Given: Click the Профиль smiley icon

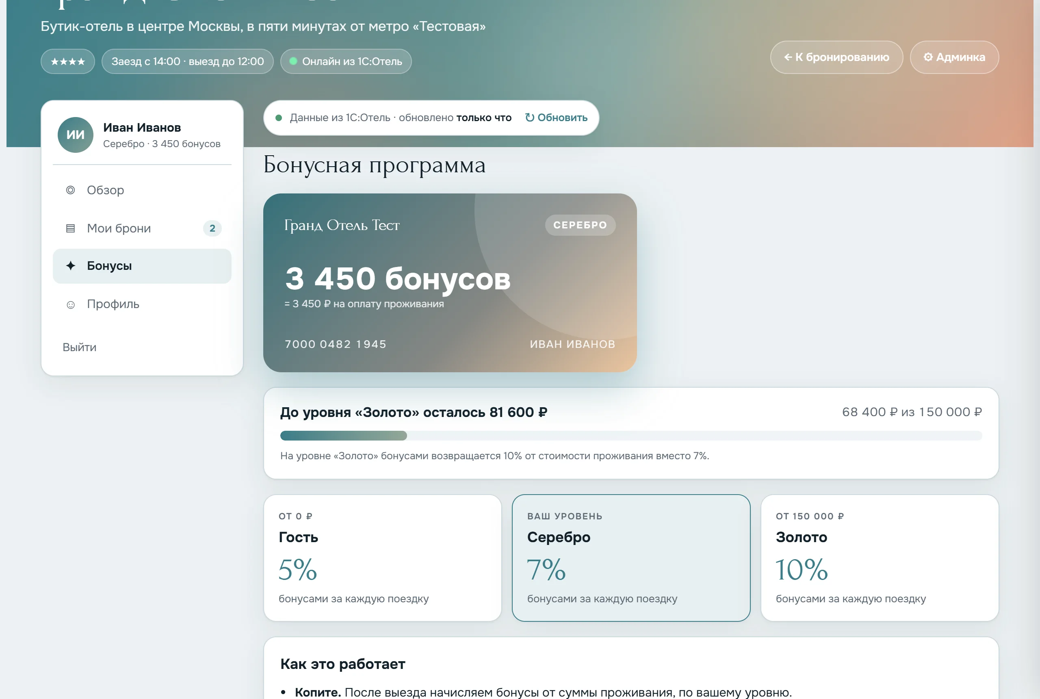Looking at the screenshot, I should [70, 305].
